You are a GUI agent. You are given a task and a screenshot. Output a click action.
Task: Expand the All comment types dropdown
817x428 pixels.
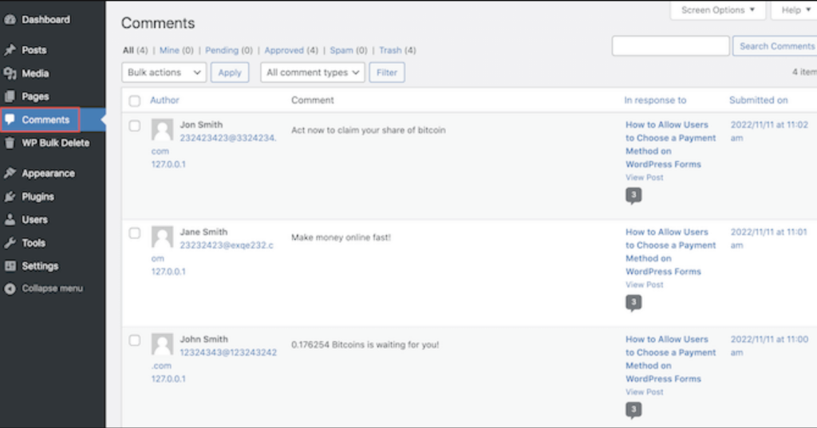pos(312,73)
